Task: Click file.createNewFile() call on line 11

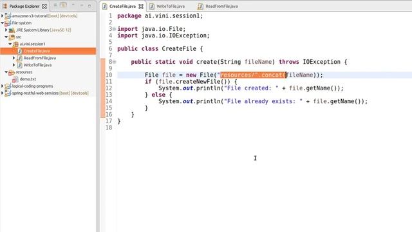Action: (x=194, y=82)
